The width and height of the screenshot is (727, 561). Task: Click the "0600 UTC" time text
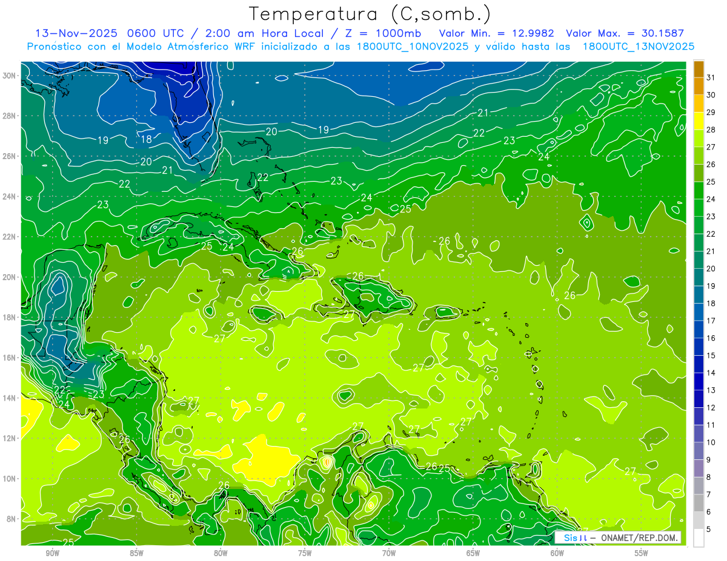tap(154, 33)
